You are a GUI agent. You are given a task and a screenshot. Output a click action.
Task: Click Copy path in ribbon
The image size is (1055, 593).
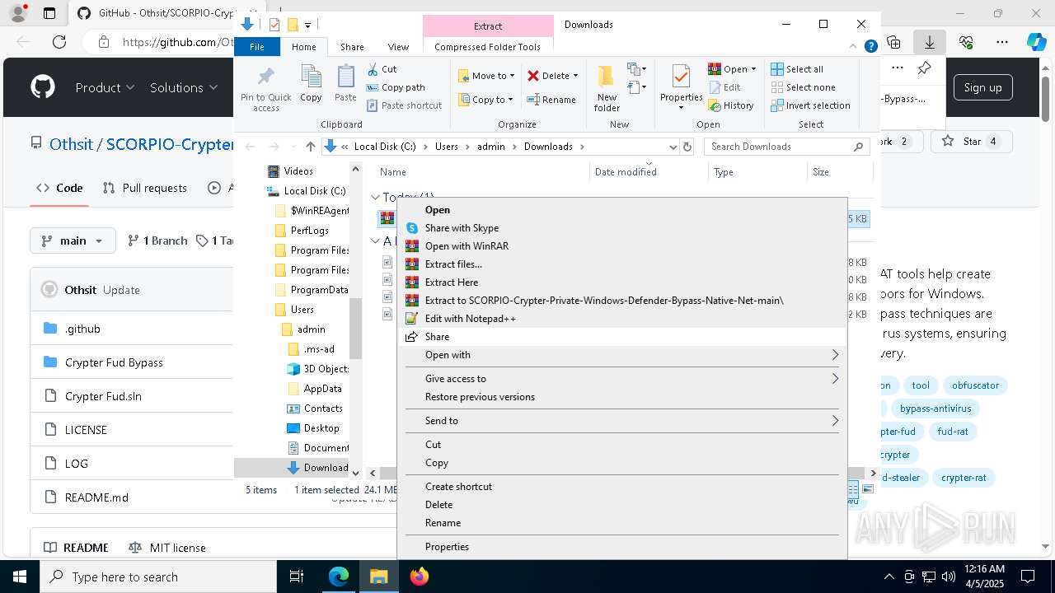[396, 87]
